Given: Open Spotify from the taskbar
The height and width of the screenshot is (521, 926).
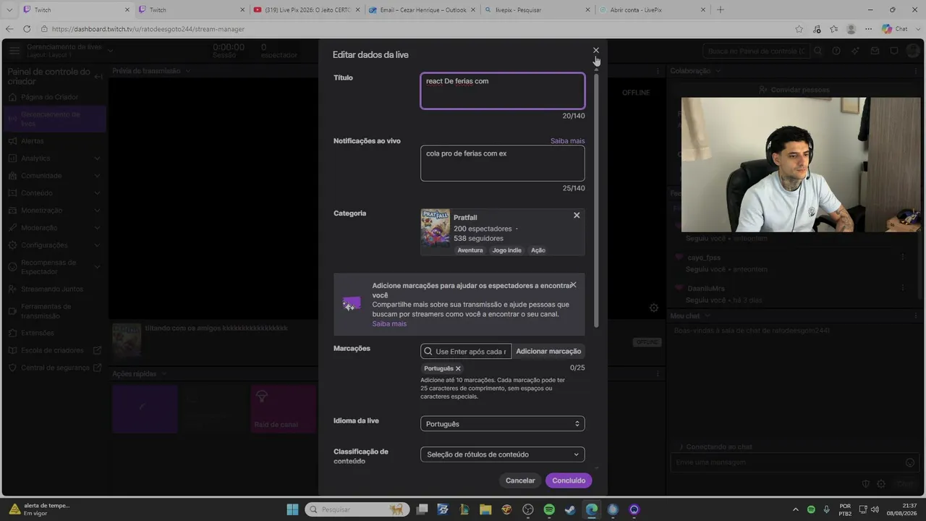Looking at the screenshot, I should (549, 509).
